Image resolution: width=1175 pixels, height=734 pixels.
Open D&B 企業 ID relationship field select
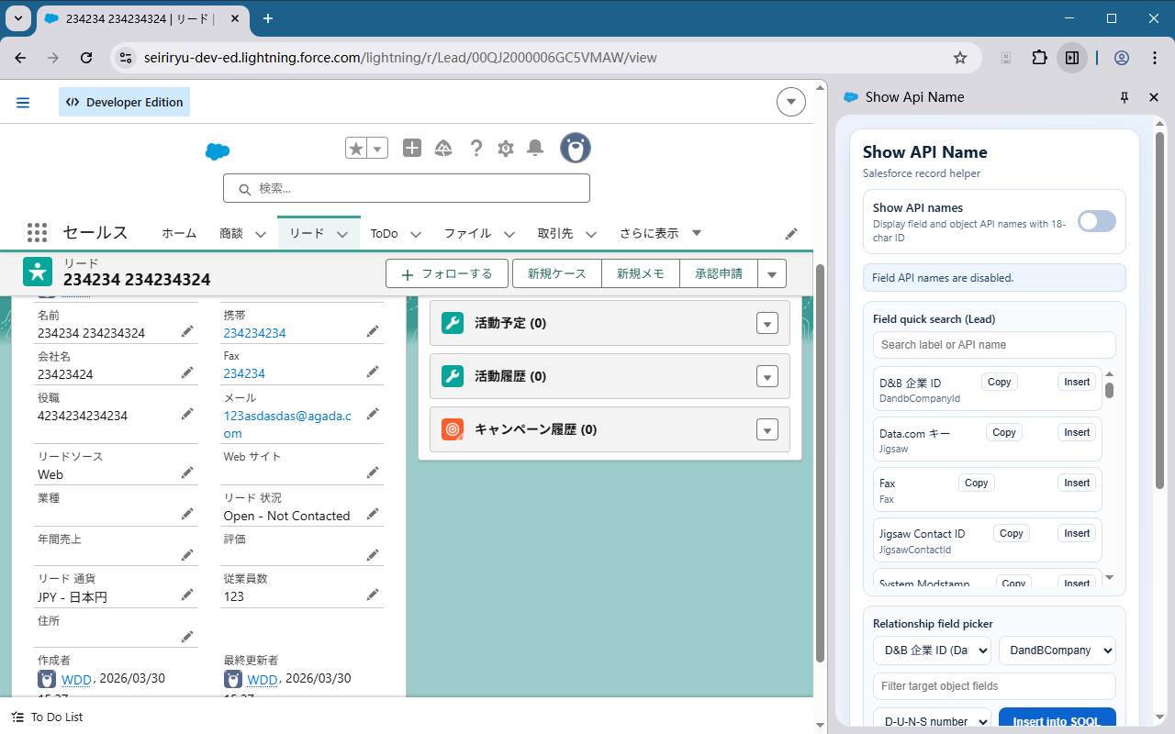(x=933, y=650)
